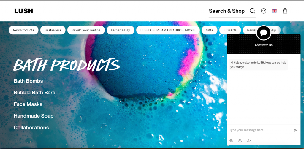
Task: Click the chat speech bubble icon
Action: 264,33
